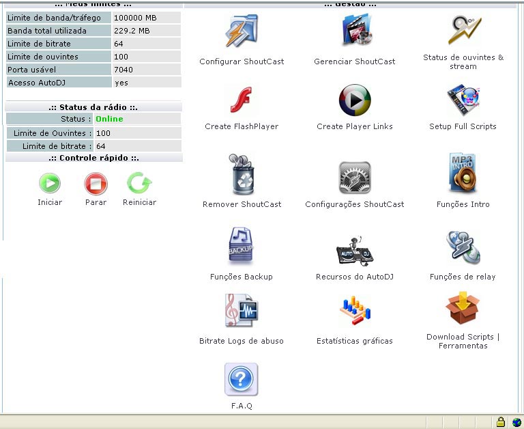
Task: Follow the Funções Backup text link
Action: tap(242, 277)
